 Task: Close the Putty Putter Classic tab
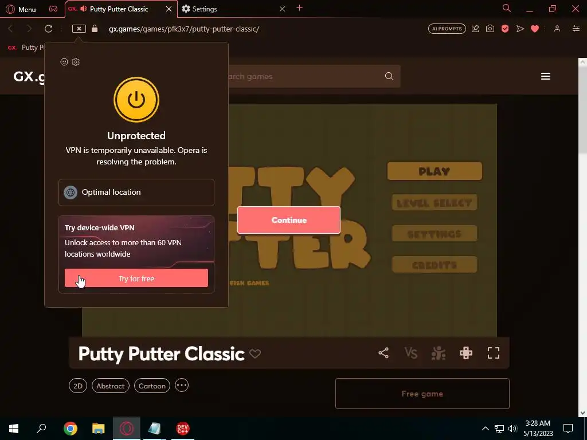(169, 9)
